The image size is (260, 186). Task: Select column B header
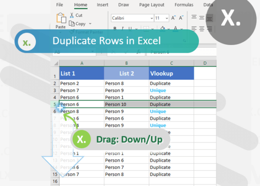[x=127, y=63]
